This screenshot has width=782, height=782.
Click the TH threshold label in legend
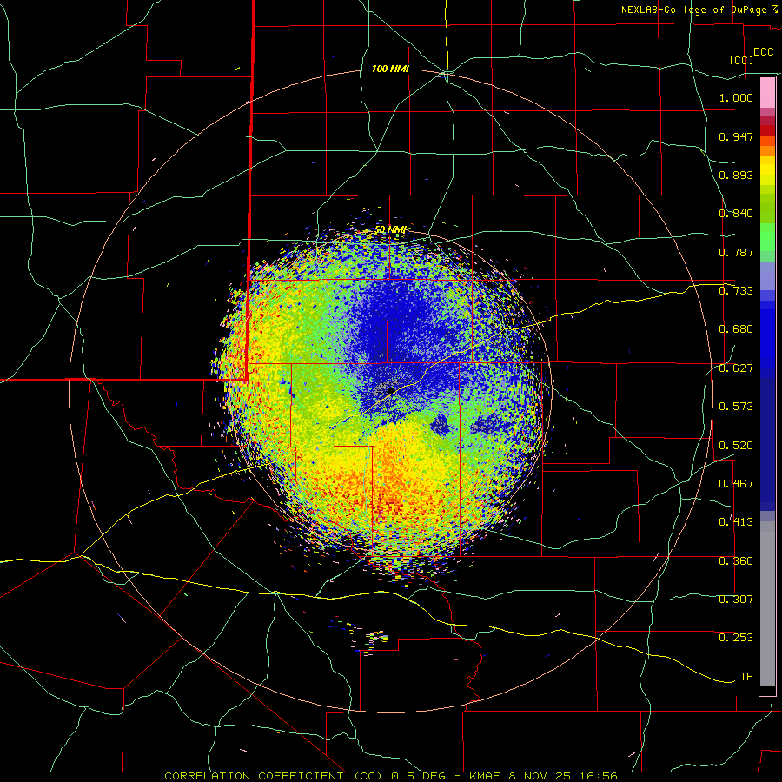coord(746,677)
